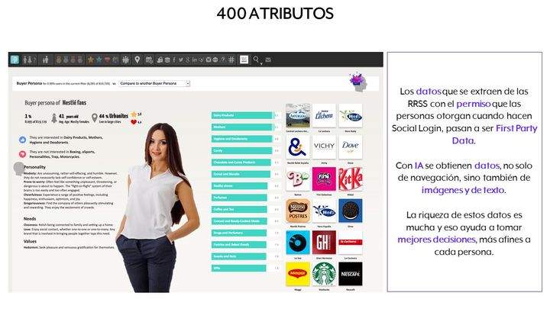
Task: Click the blue thumbs-up interests icon
Action: (22, 140)
